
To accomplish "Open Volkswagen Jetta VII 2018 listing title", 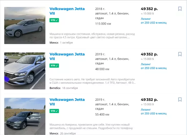I will click(x=67, y=11).
